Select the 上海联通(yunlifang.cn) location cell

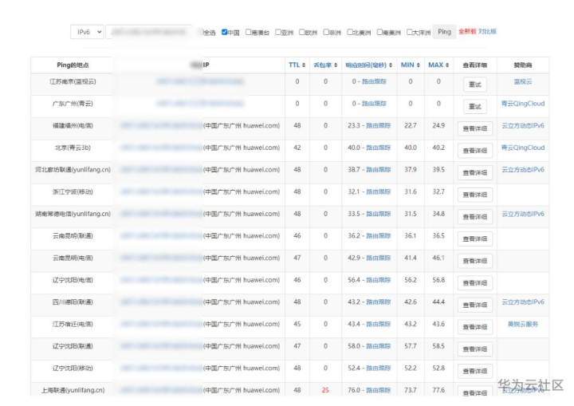click(73, 390)
